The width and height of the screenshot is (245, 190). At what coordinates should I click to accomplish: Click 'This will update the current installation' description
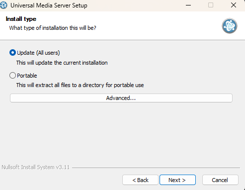[x=62, y=63]
